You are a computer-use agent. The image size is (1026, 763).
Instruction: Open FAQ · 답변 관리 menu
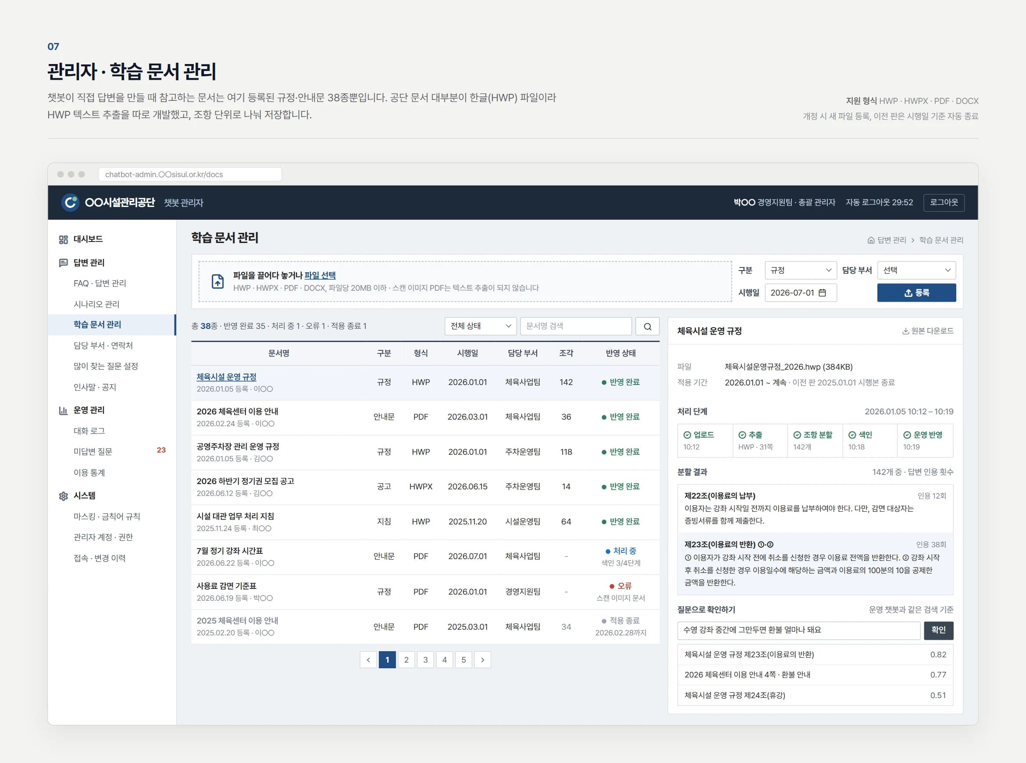point(100,283)
